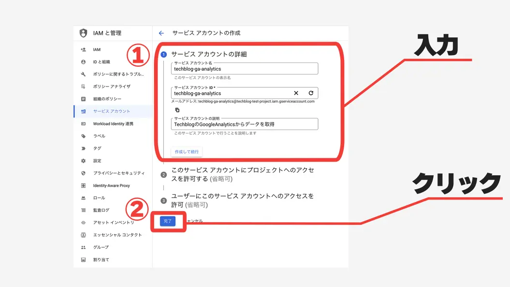Focus the サービス アカウントの説明 field
The height and width of the screenshot is (287, 510).
point(245,124)
